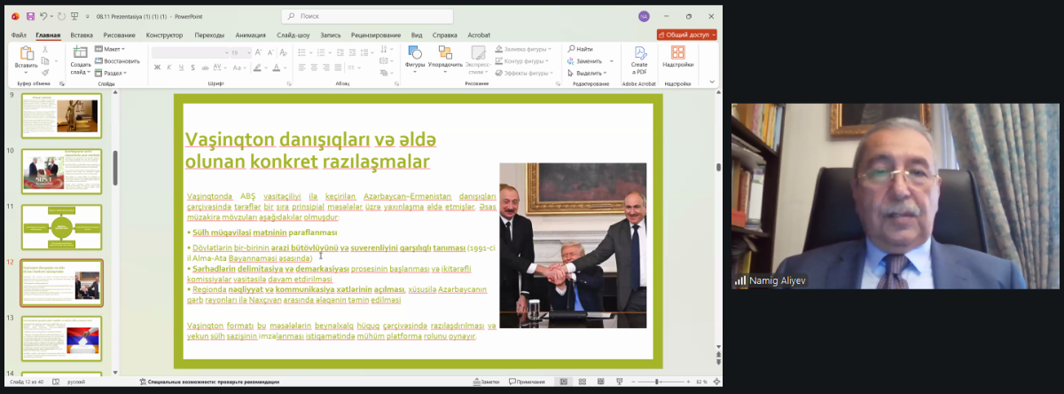Click the Undo arrow icon

(x=45, y=16)
